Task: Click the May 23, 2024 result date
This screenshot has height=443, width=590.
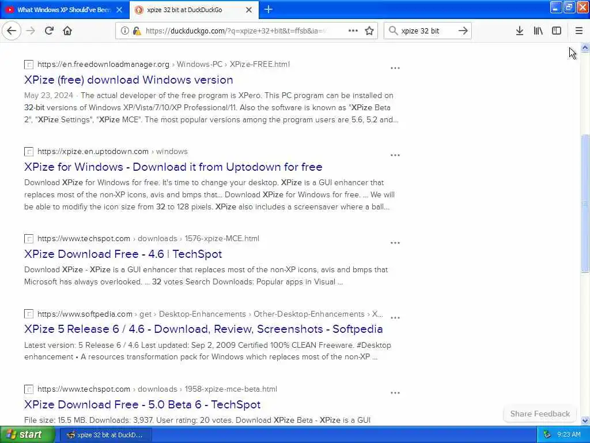Action: pyautogui.click(x=48, y=95)
